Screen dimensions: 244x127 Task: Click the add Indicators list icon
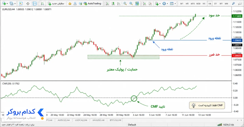(157, 3)
